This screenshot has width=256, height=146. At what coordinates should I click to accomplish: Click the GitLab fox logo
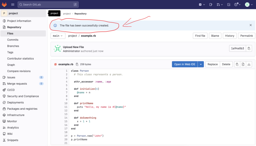tap(4, 4)
